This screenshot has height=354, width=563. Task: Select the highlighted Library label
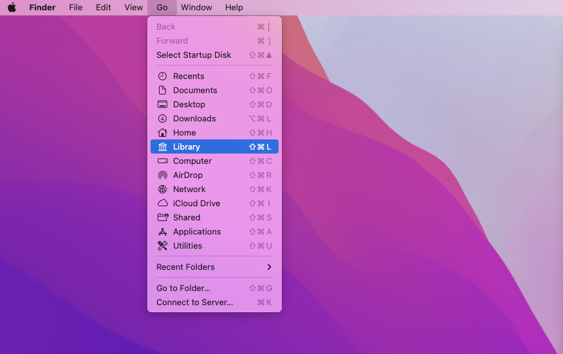pyautogui.click(x=187, y=146)
